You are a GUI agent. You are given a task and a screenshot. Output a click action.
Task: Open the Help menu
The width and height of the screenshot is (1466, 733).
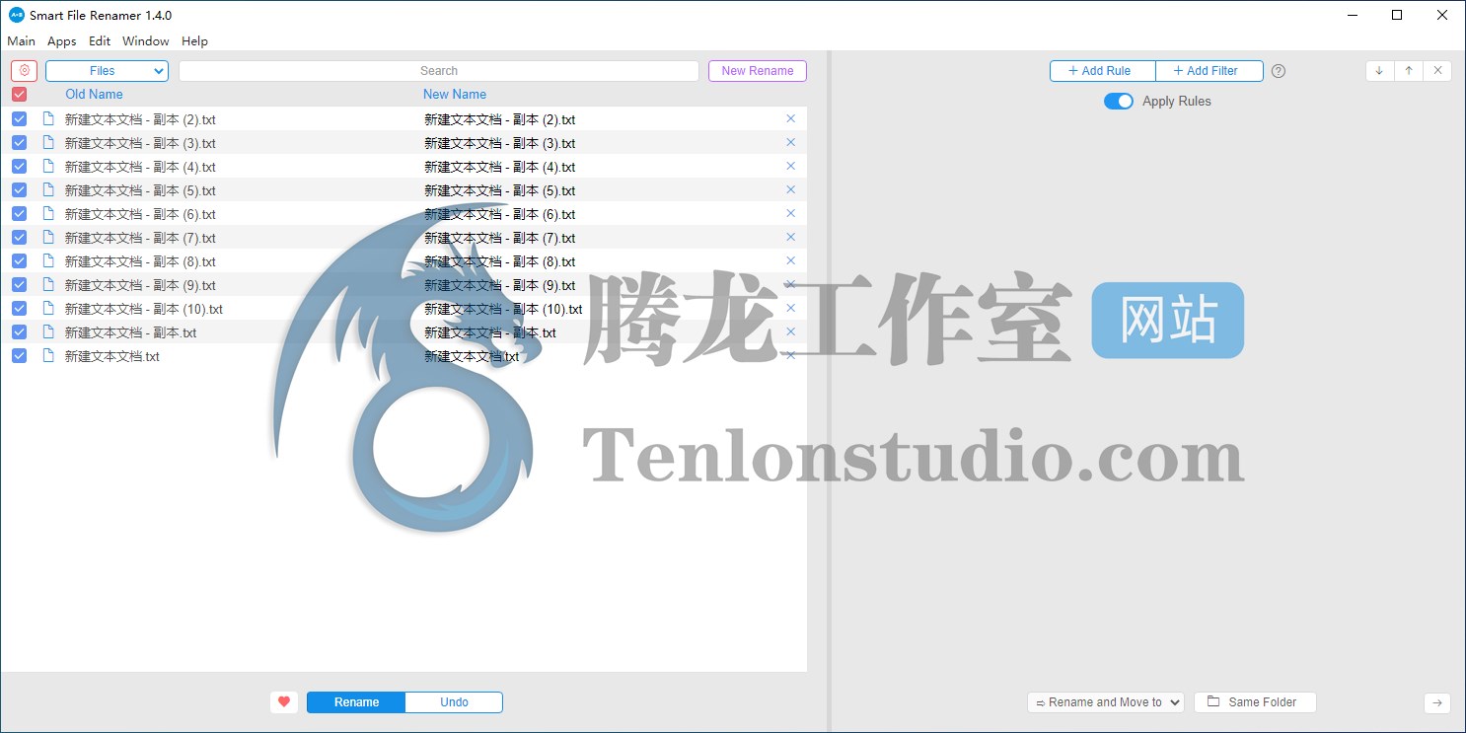click(x=195, y=41)
